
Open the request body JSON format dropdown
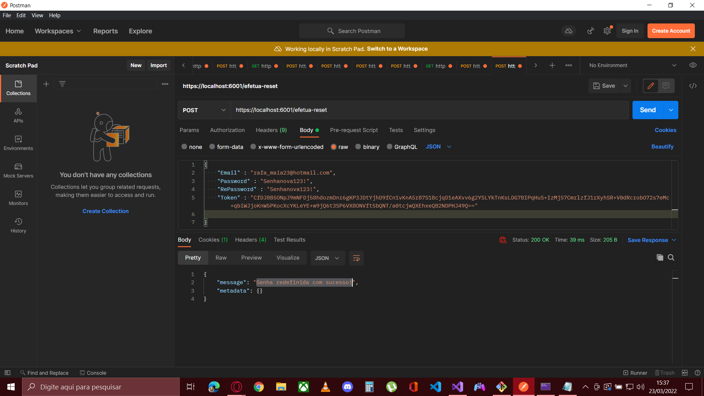pos(439,147)
